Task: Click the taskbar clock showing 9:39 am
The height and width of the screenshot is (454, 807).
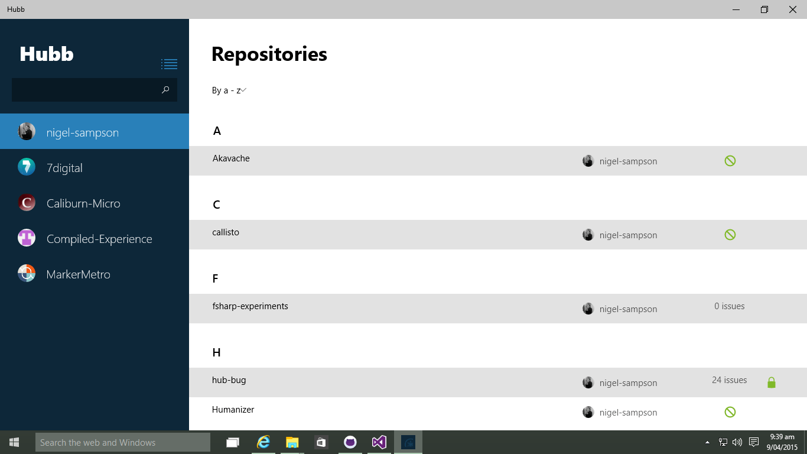Action: [x=782, y=442]
